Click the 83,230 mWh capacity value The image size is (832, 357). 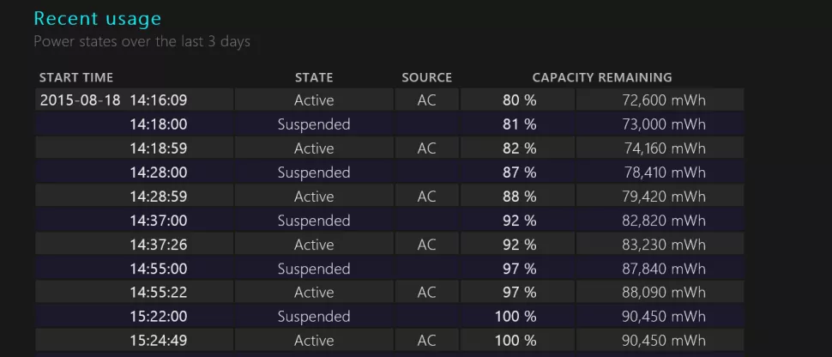[x=663, y=245]
